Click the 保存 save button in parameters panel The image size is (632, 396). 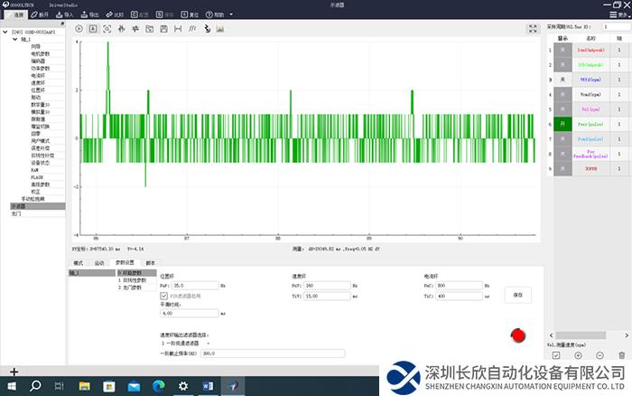click(517, 294)
